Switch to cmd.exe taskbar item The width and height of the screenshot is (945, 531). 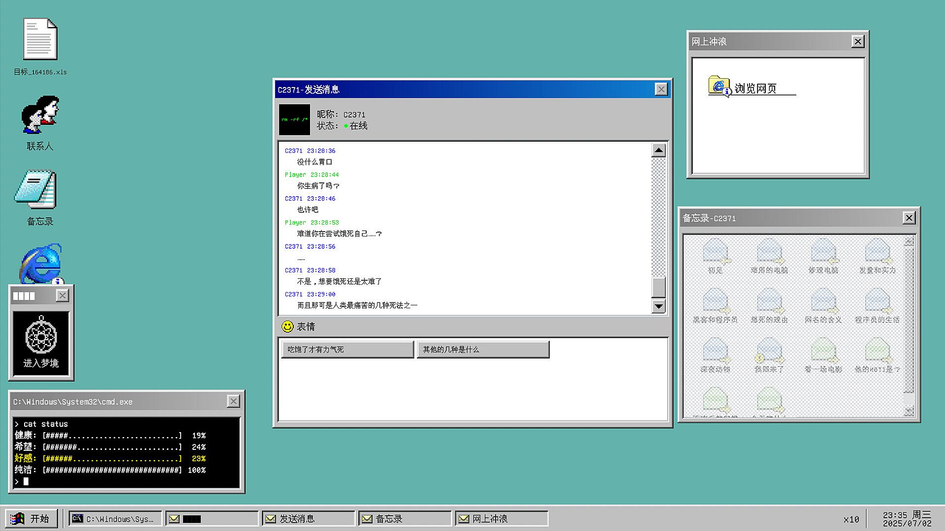tap(115, 519)
